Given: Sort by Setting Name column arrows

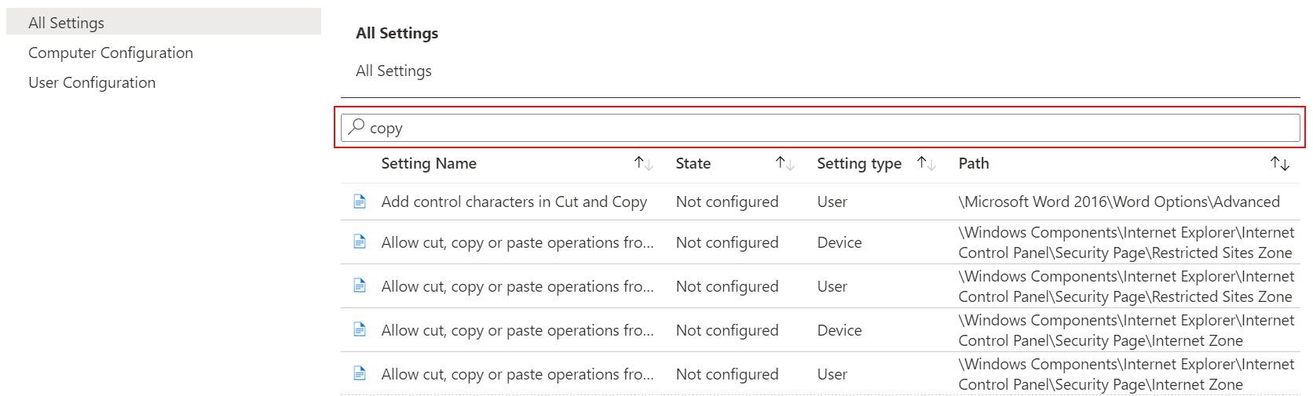Looking at the screenshot, I should coord(644,163).
